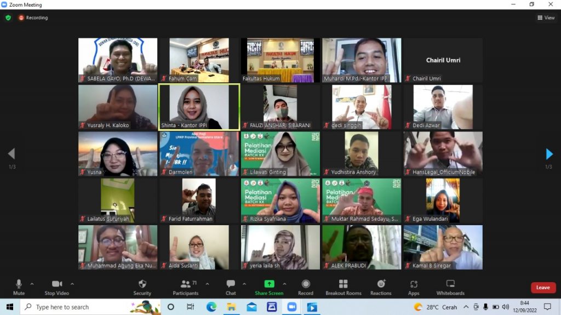Open the Participants panel
Screen dimensions: 561x315
tap(185, 287)
